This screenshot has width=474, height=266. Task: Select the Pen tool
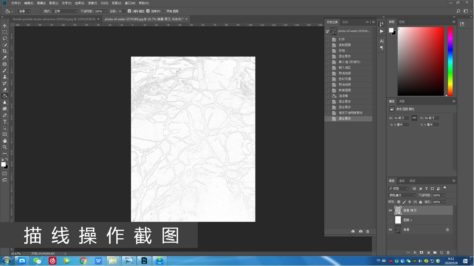5,115
